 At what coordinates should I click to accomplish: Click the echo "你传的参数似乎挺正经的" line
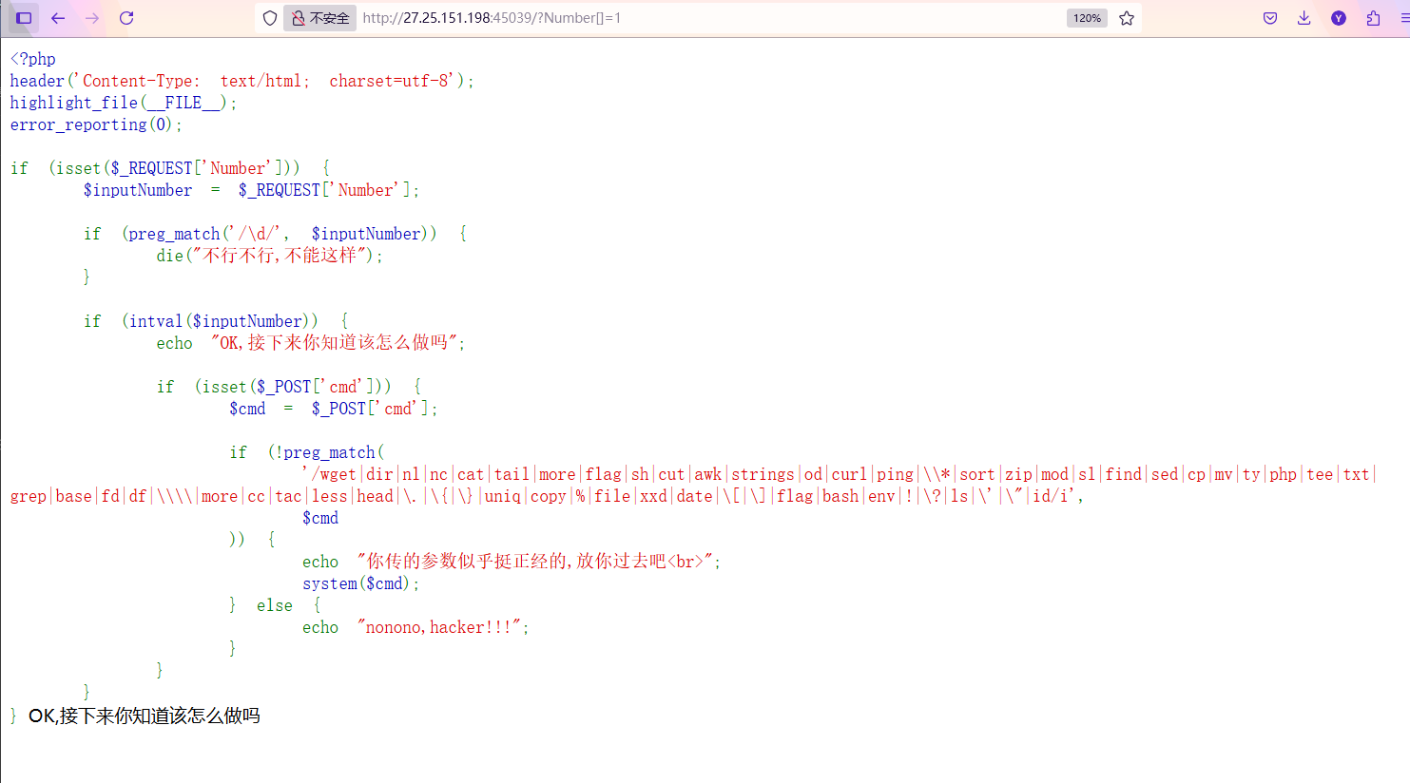512,562
